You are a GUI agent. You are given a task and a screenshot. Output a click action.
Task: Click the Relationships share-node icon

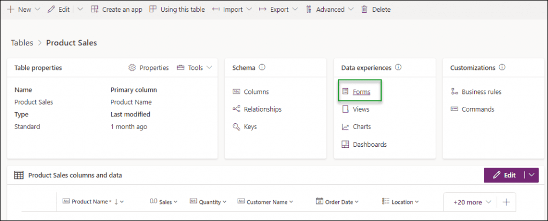point(237,109)
